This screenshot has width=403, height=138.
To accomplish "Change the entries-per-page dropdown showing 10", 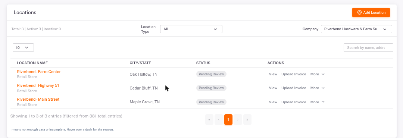I will click(24, 47).
